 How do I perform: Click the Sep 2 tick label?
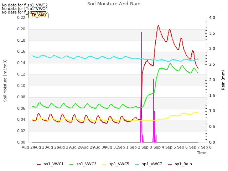[x=135, y=147]
